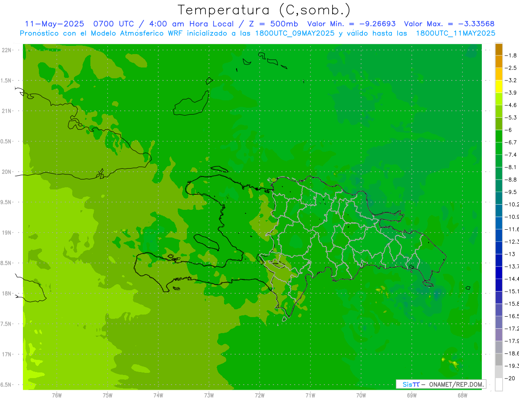519x401 pixels.
Task: Click the '-1.8' colorbar label
Action: (x=511, y=55)
